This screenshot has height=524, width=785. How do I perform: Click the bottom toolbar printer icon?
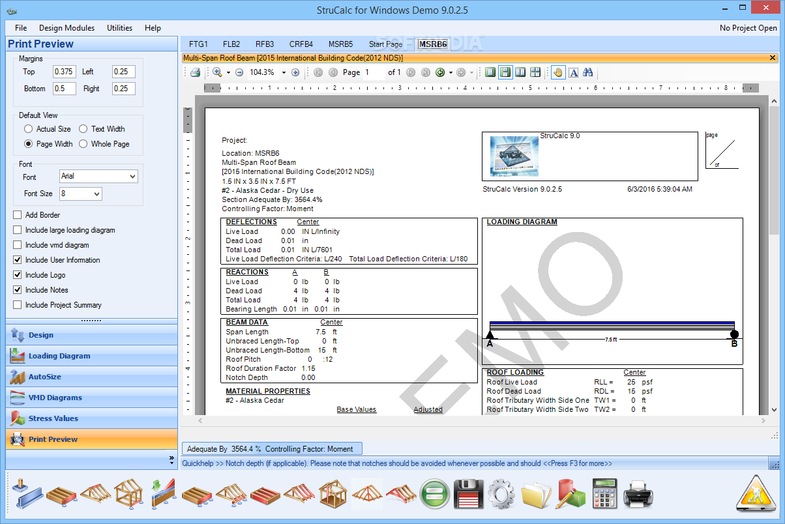[x=638, y=495]
